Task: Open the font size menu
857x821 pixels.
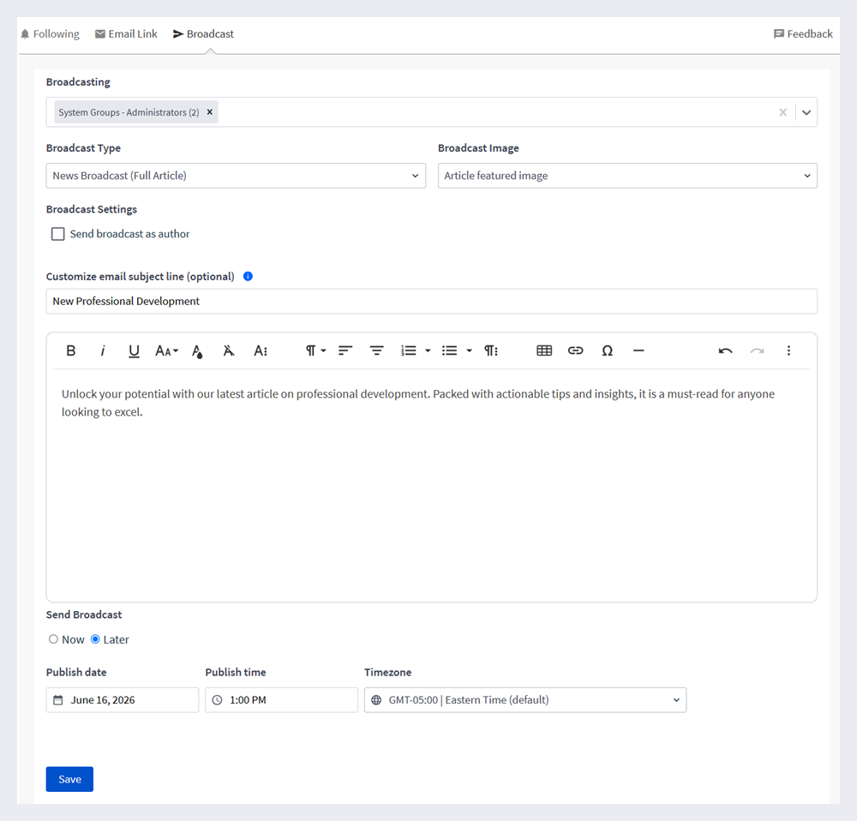Action: [x=167, y=351]
